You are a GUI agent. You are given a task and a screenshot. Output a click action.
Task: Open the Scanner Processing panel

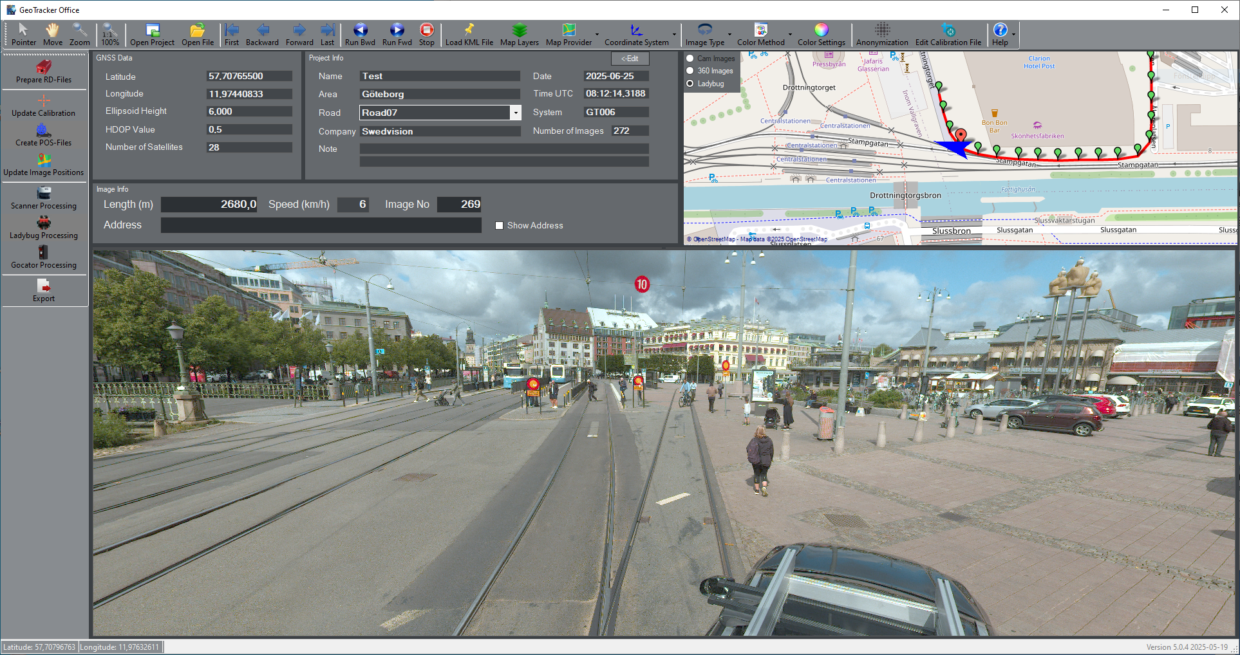43,198
